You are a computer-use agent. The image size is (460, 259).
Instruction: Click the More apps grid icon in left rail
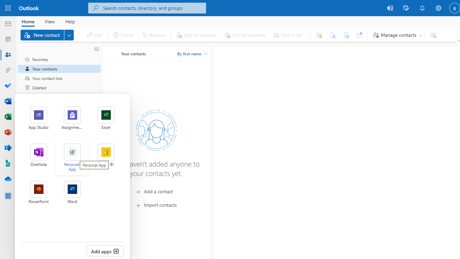click(x=8, y=196)
